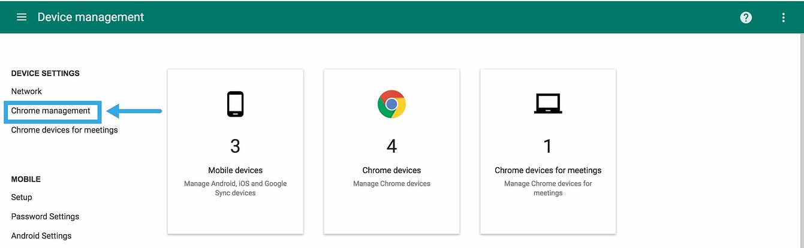Click the Mobile devices card title
Screen dimensions: 804x248
tap(235, 170)
